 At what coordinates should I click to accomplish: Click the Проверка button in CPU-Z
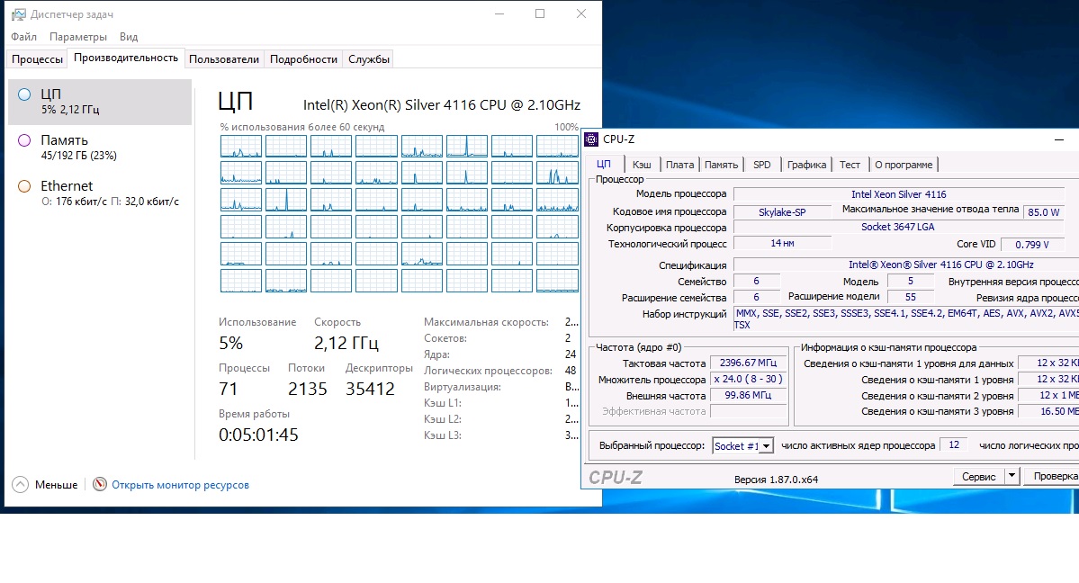pos(1053,476)
